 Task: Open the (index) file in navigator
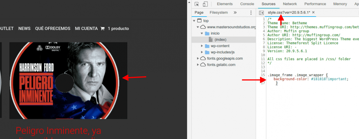tap(220, 39)
